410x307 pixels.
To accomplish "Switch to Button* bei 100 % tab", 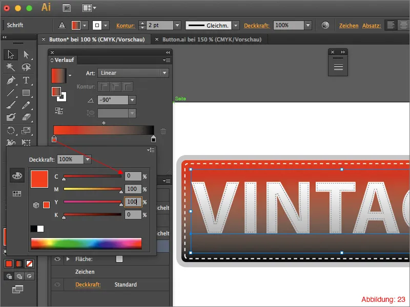I will pos(97,39).
